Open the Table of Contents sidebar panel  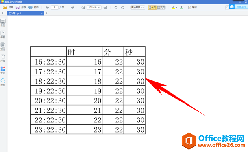[x=3, y=23]
